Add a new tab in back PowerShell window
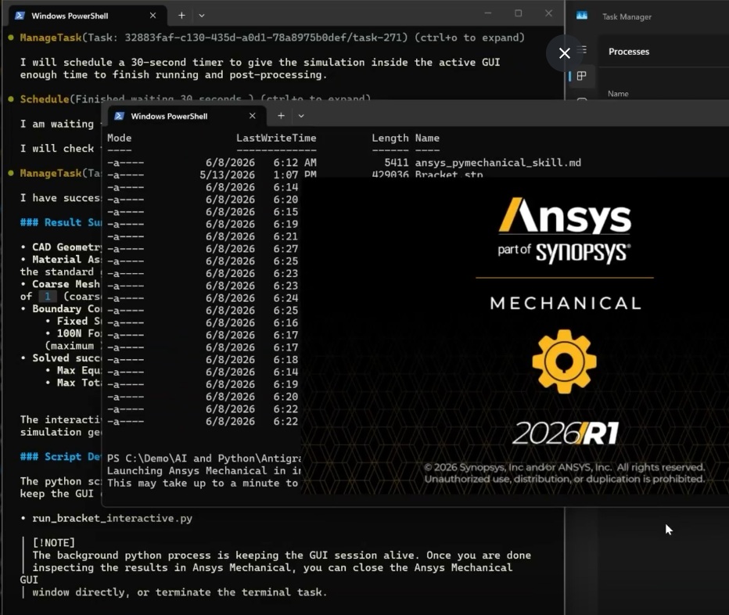 click(181, 16)
